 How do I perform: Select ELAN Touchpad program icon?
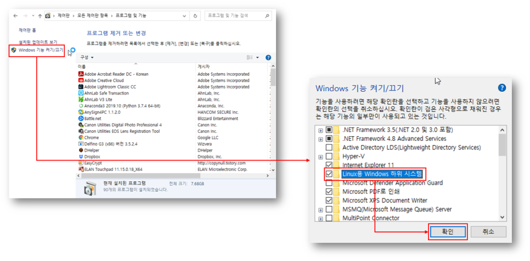click(x=81, y=169)
